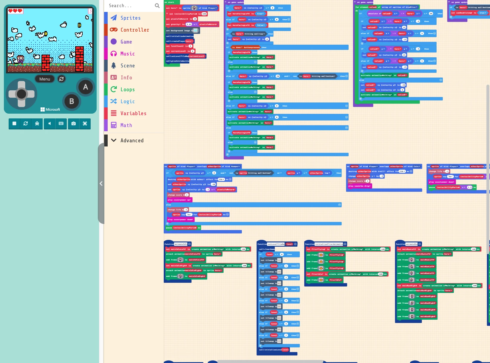The image size is (490, 363).
Task: Expand the Advanced toolbox section
Action: (132, 140)
